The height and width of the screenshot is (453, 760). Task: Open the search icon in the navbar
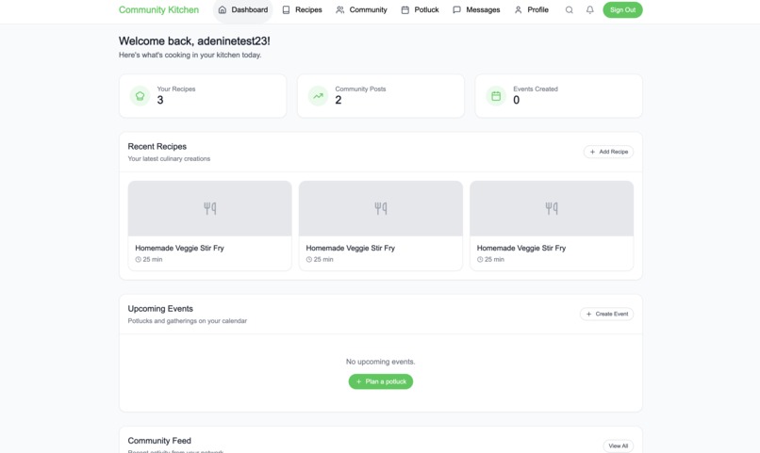pos(569,9)
